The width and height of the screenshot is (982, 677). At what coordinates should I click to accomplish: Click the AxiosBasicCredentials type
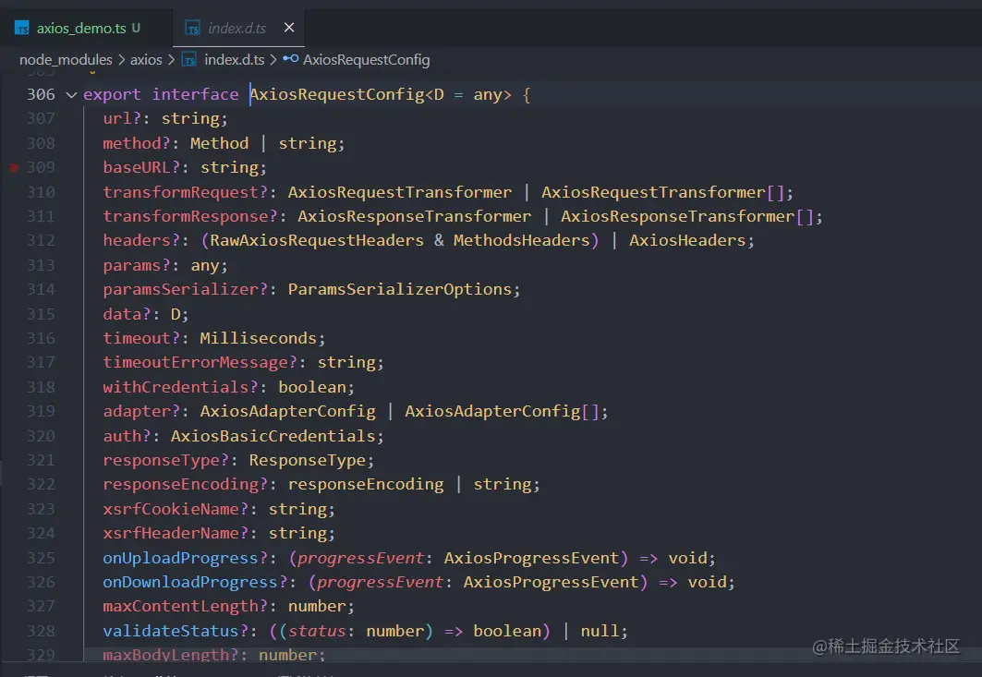[273, 436]
